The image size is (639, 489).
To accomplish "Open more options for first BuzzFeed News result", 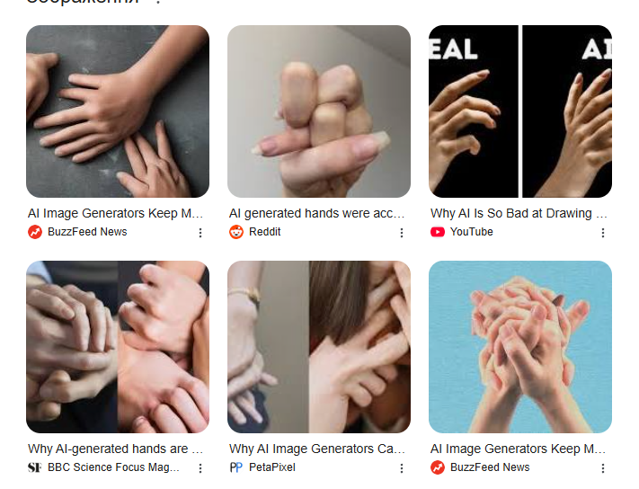I will tap(200, 233).
